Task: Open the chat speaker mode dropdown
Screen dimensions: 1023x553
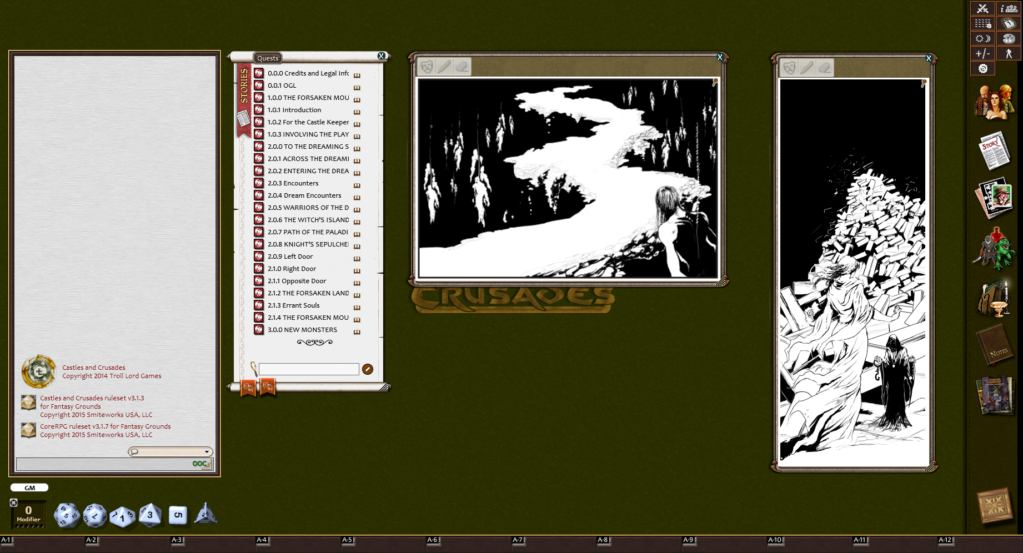Action: tap(170, 451)
